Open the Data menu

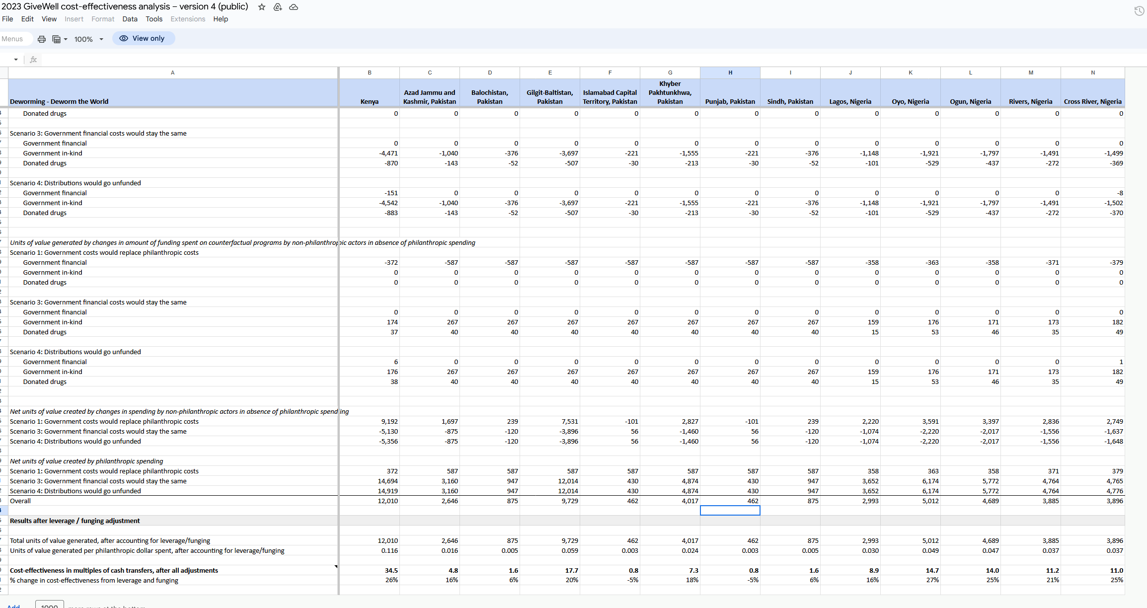[x=130, y=19]
